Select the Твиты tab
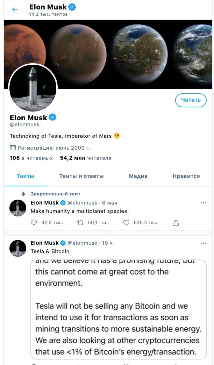The image size is (214, 365). tap(26, 176)
